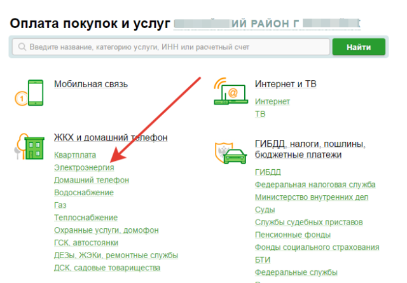Open ГИБДД, налоги, пошлины category heading
This screenshot has width=407, height=283.
pyautogui.click(x=310, y=149)
